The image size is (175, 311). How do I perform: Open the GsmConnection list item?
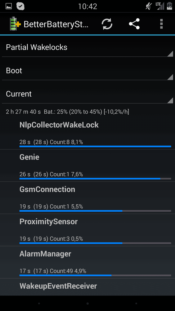tap(87, 198)
